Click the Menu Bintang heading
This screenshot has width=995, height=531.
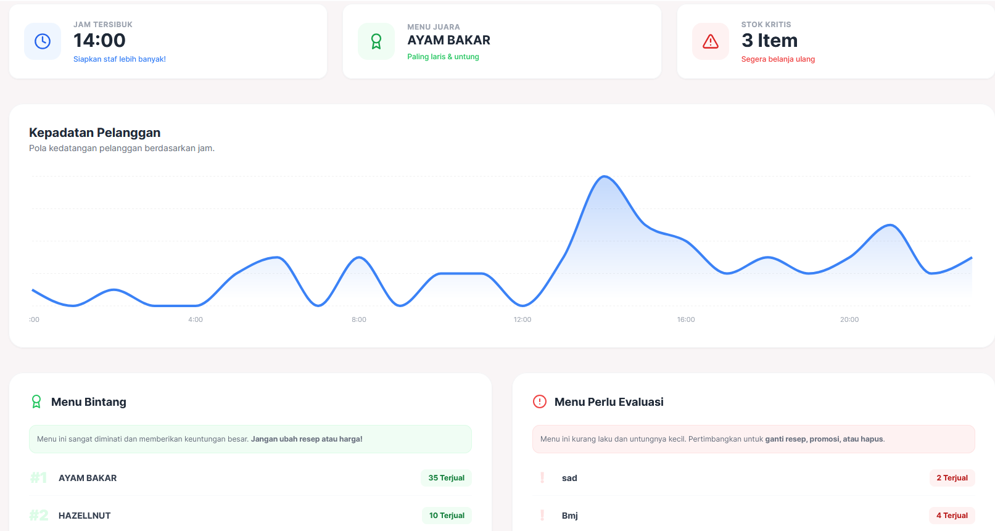point(89,402)
